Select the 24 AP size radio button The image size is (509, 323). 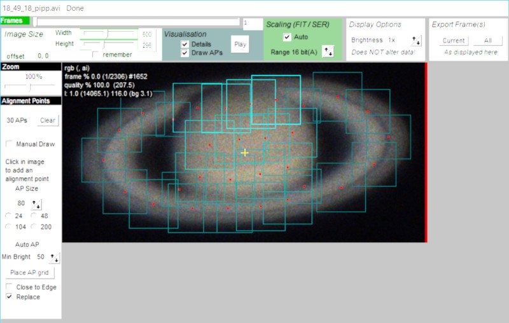point(8,216)
